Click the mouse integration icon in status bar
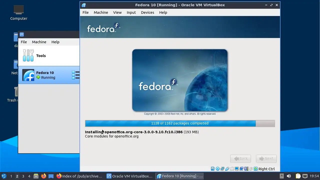 tap(251, 169)
